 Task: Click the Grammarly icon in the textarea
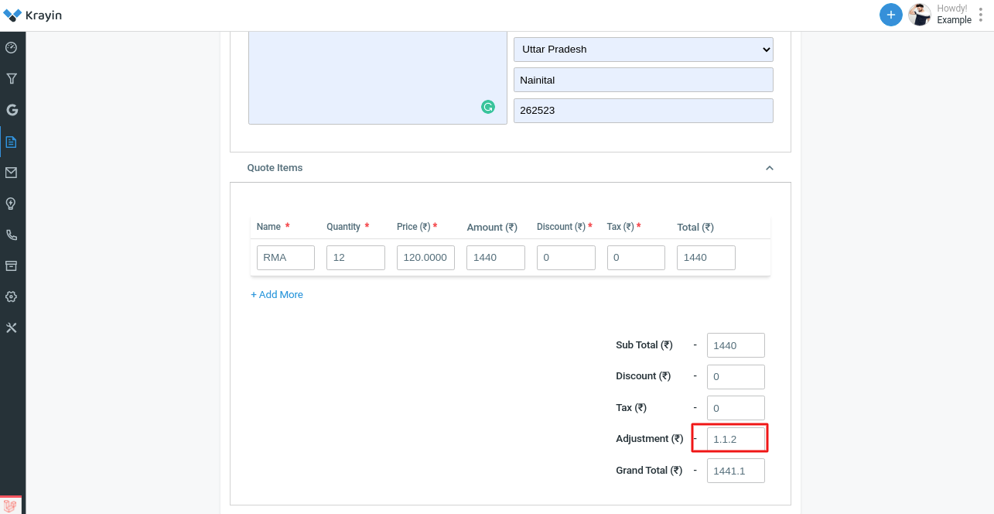pos(488,107)
